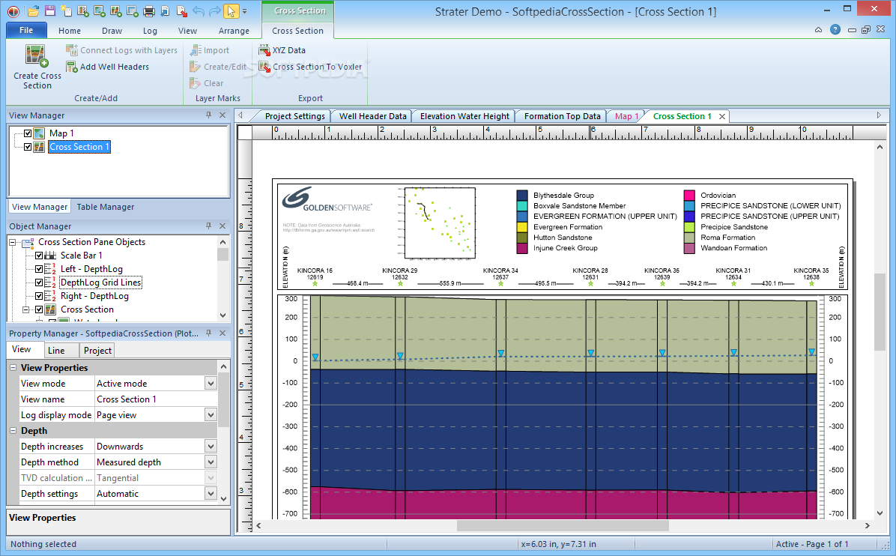The height and width of the screenshot is (556, 896).
Task: Click the Ordovician legend color swatch
Action: [x=689, y=196]
